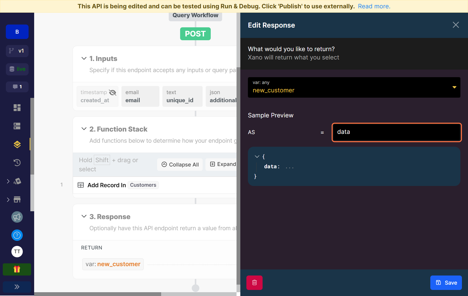Image resolution: width=468 pixels, height=296 pixels.
Task: Open the API sidebar icon
Action: pyautogui.click(x=17, y=144)
